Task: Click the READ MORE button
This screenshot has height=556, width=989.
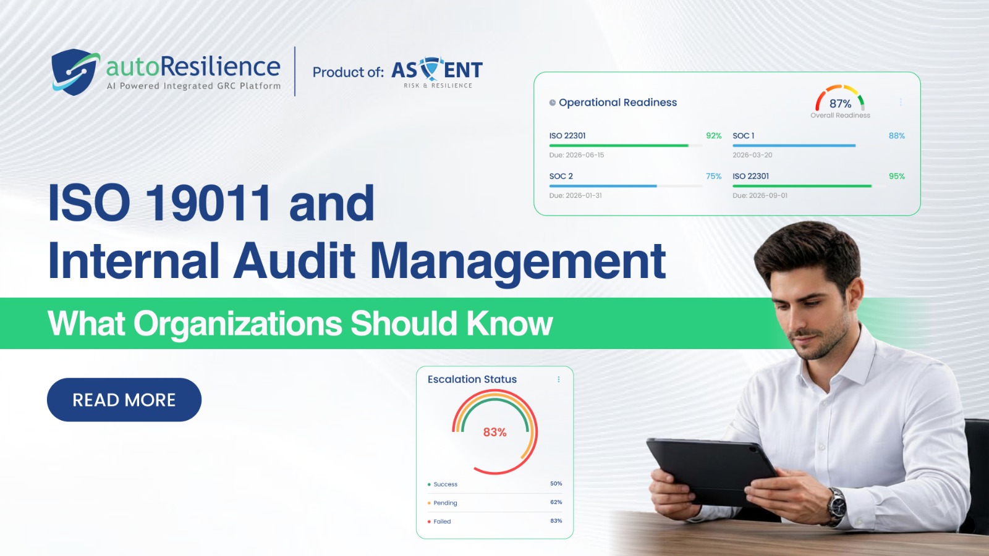Action: click(x=124, y=400)
